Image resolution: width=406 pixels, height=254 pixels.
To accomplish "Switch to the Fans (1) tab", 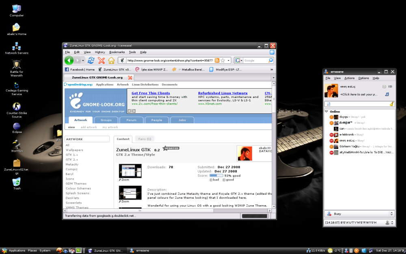I will tap(145, 139).
